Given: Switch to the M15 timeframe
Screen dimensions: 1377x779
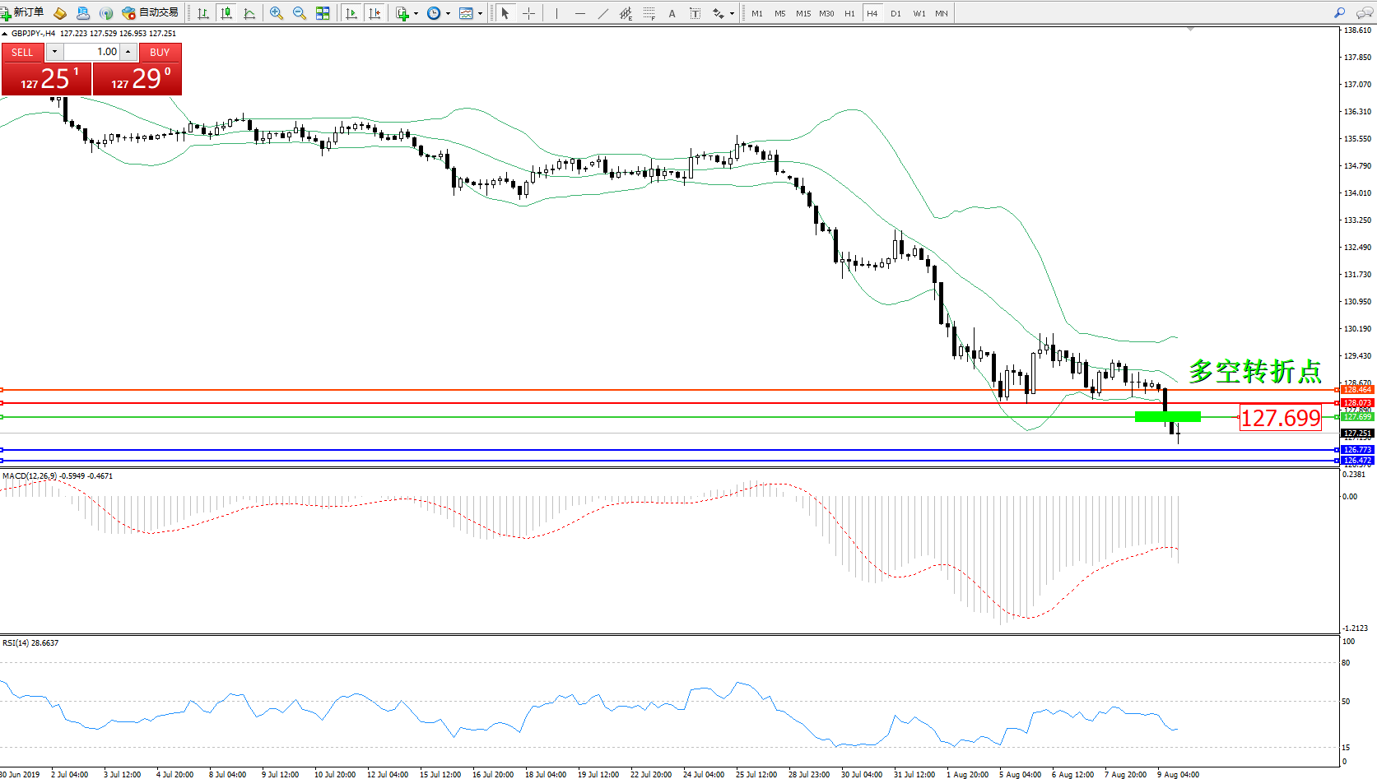Looking at the screenshot, I should coord(802,13).
